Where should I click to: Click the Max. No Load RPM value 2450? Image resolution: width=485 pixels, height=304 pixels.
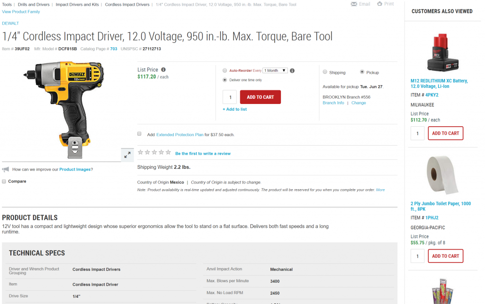click(275, 293)
